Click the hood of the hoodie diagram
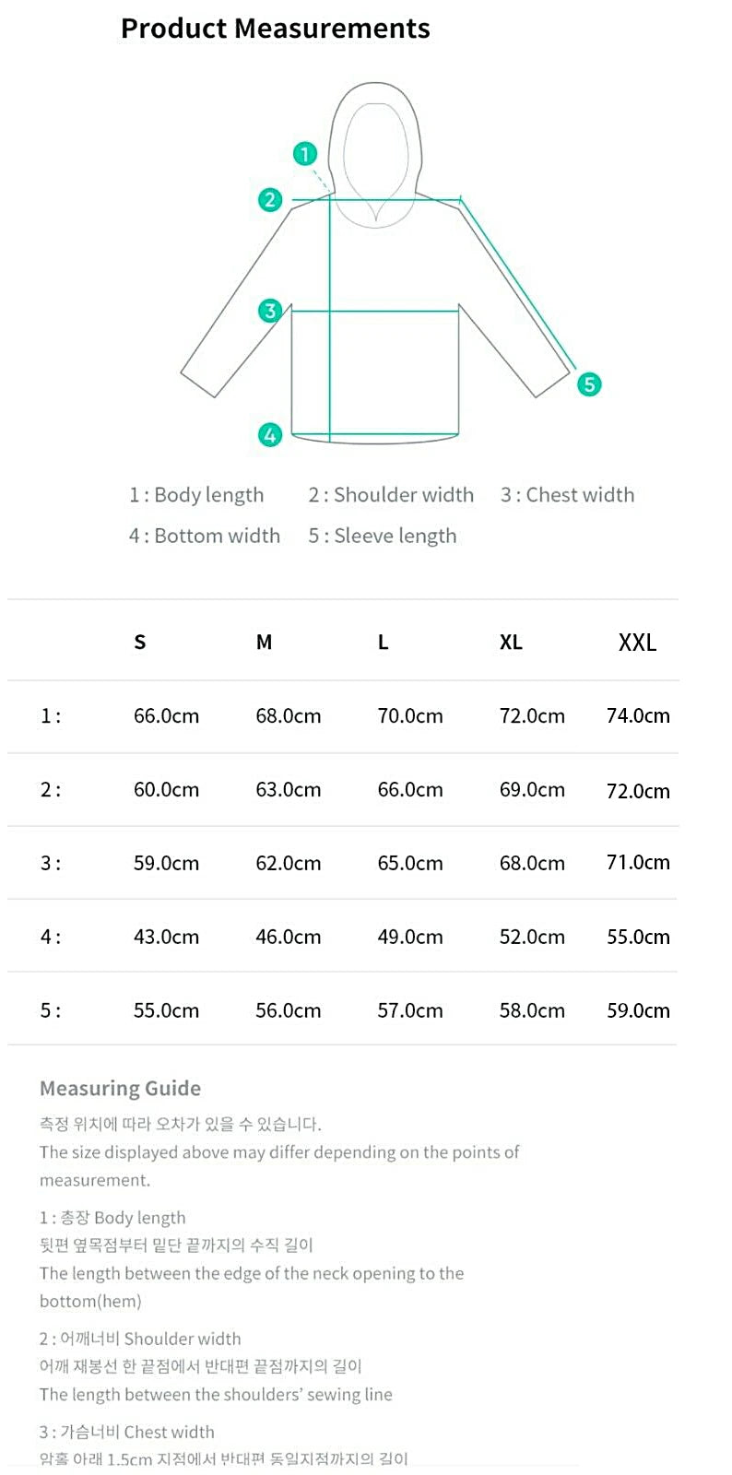The width and height of the screenshot is (732, 1475). pos(375,147)
